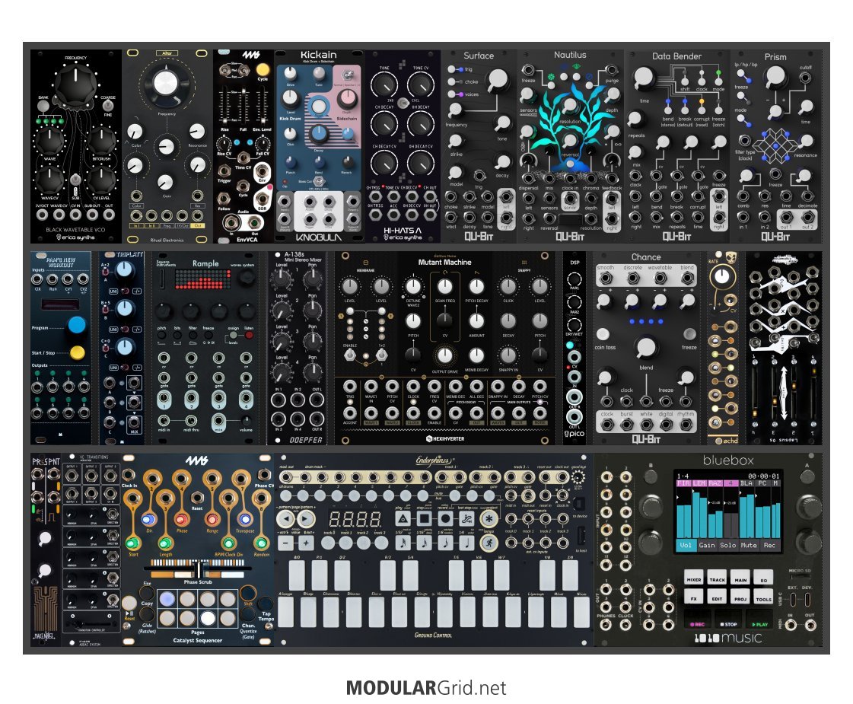This screenshot has width=853, height=704.
Task: Click the red listen button on Rample
Action: pos(249,335)
